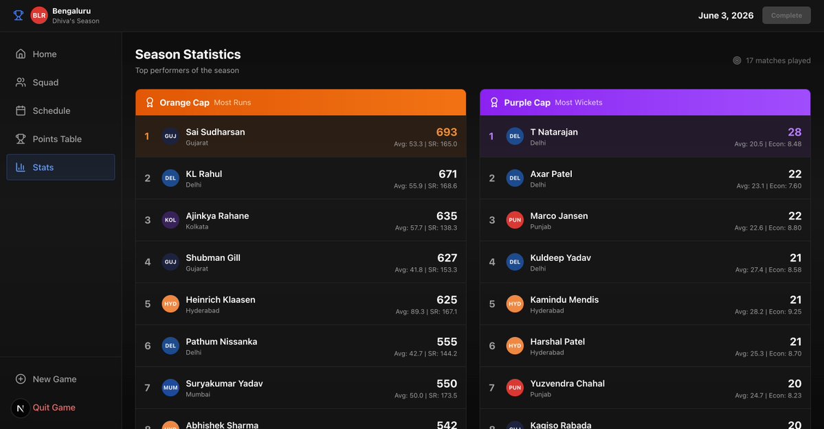Click Sai Sudharsan's GUJ team badge

[170, 136]
